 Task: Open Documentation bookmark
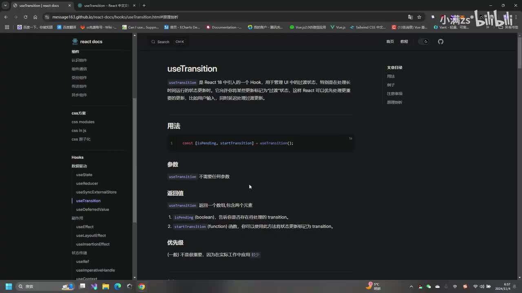point(224,27)
